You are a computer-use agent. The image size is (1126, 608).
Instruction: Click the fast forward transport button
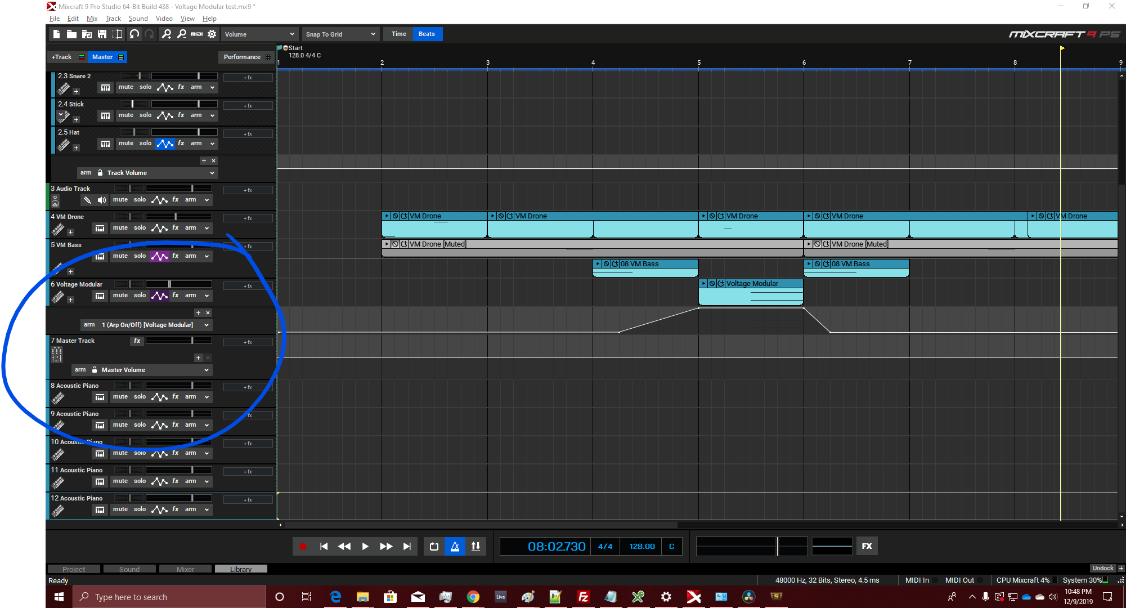tap(386, 546)
